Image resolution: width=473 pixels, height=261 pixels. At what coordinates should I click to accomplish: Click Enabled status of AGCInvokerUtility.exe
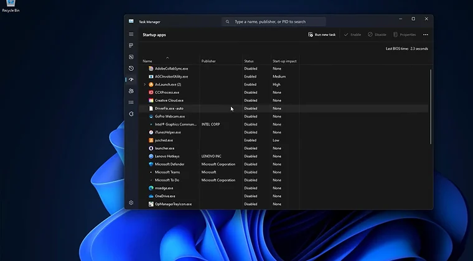tap(250, 76)
